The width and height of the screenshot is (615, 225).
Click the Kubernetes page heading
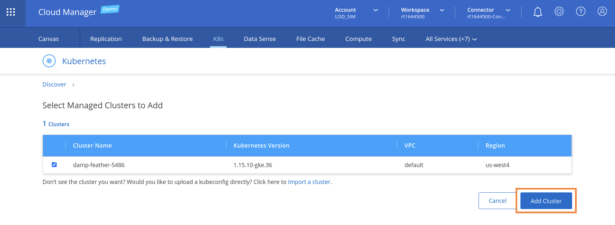pos(84,61)
